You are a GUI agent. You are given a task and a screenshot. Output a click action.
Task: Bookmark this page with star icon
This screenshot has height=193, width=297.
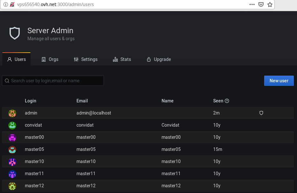coord(270,4)
